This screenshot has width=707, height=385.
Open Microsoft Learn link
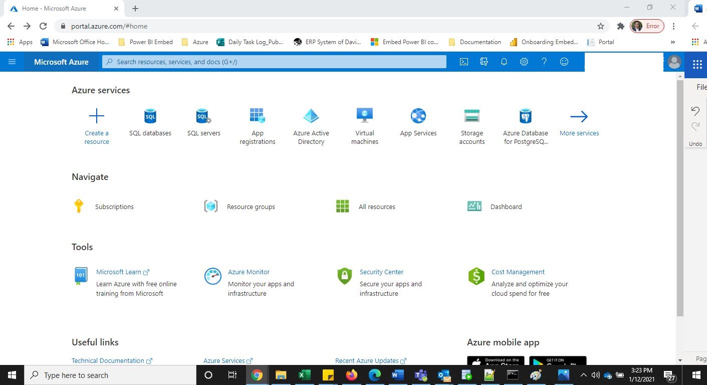click(x=123, y=272)
